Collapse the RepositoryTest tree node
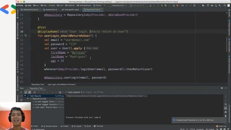The width and height of the screenshot is (231, 130). [x=28, y=99]
